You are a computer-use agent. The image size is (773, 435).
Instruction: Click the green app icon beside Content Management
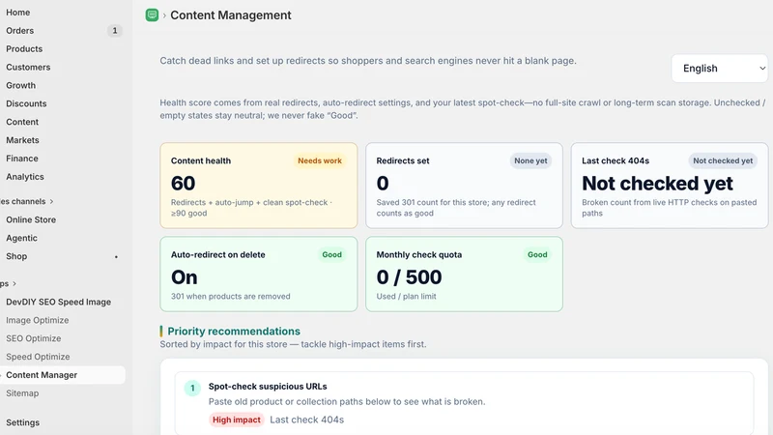coord(152,15)
